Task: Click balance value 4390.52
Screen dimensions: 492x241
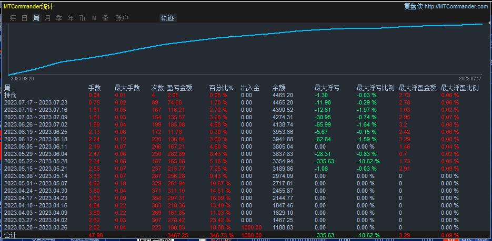Action: 283,110
